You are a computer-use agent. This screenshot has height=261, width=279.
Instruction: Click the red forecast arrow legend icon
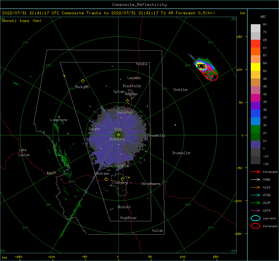point(255,172)
